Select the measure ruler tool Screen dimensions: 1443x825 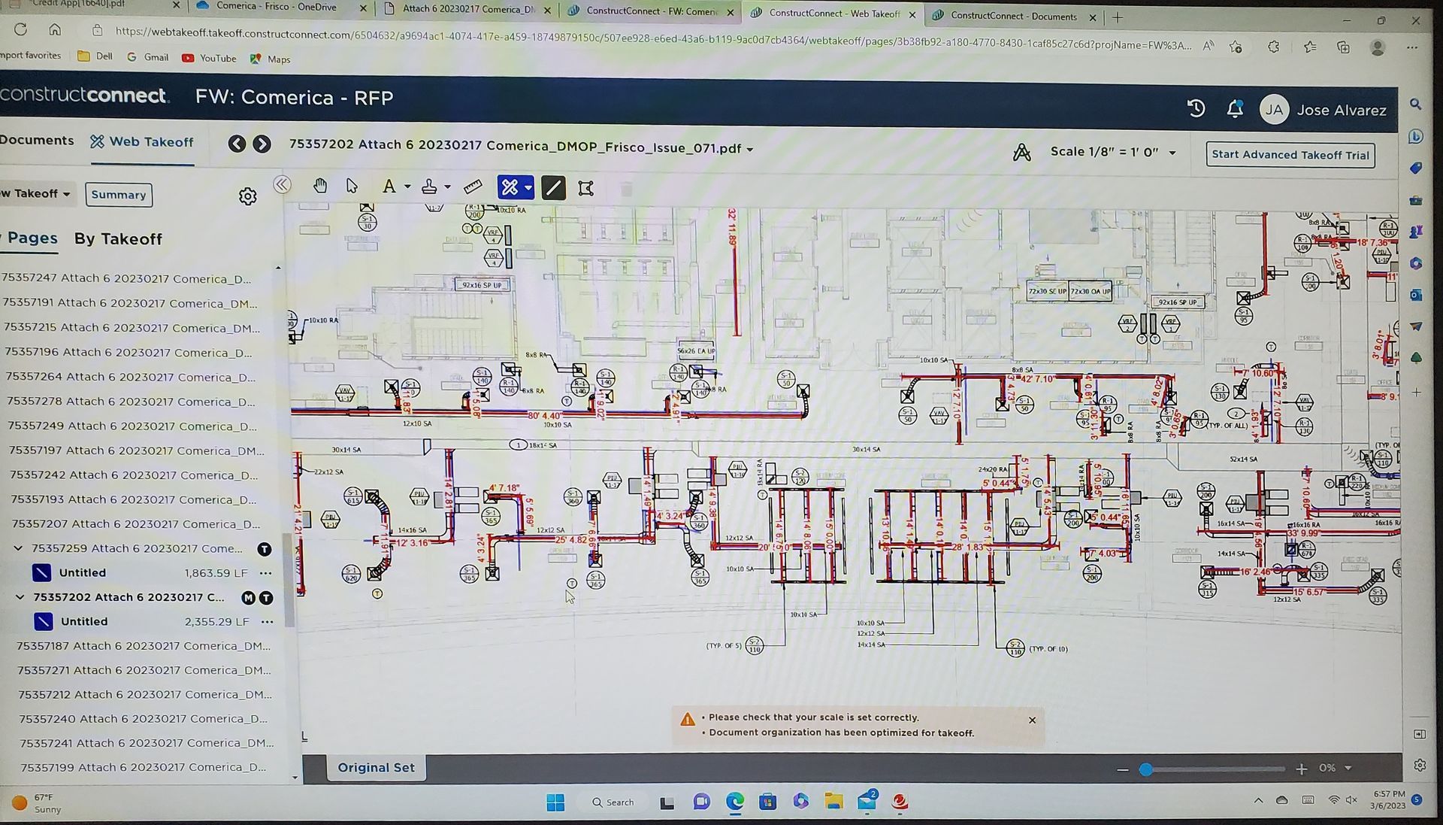(473, 186)
